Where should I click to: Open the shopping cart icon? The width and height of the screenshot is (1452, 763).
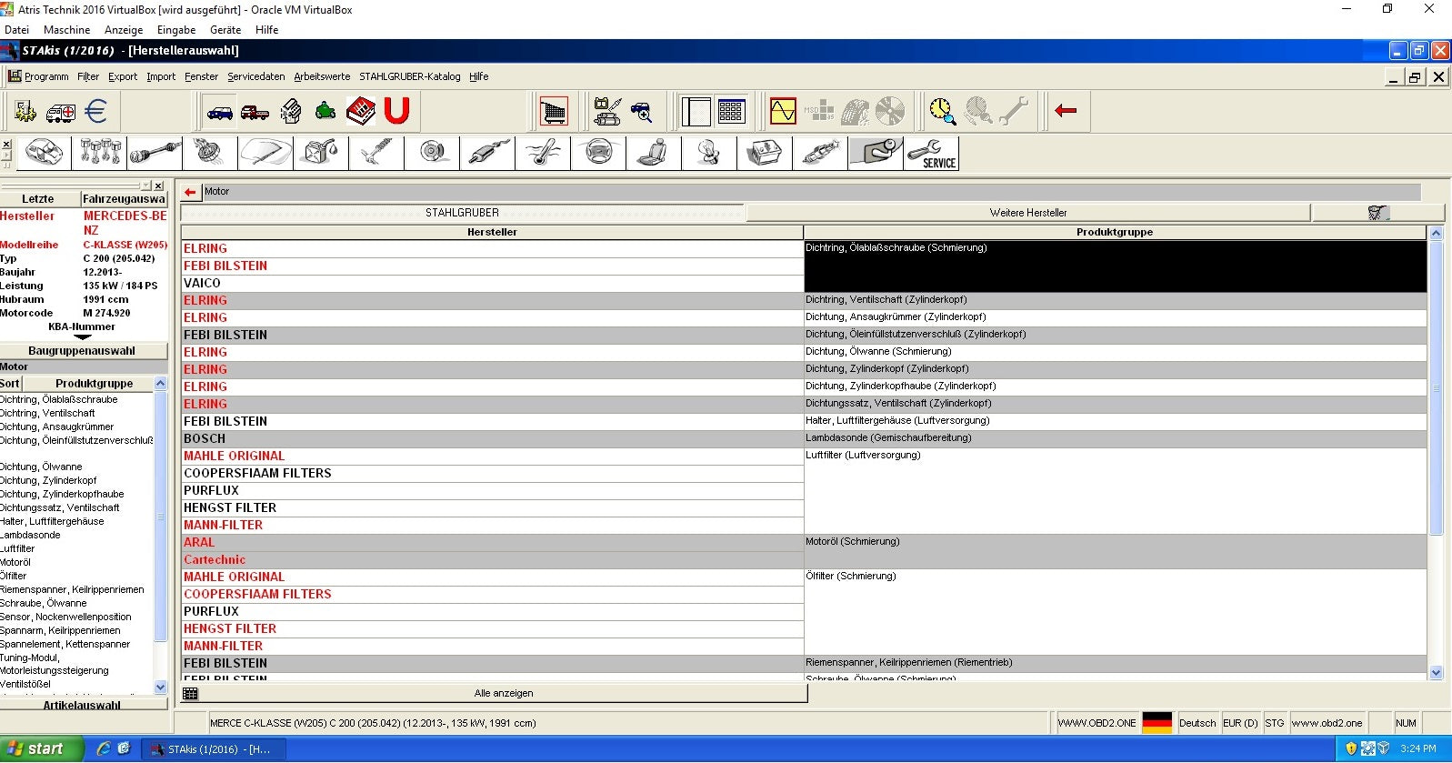(x=553, y=112)
